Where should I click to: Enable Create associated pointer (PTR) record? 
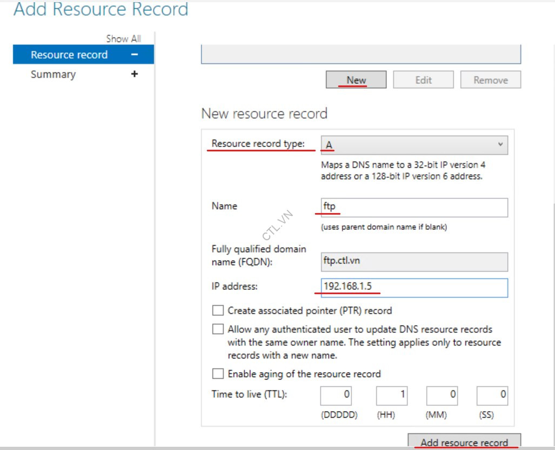click(218, 310)
